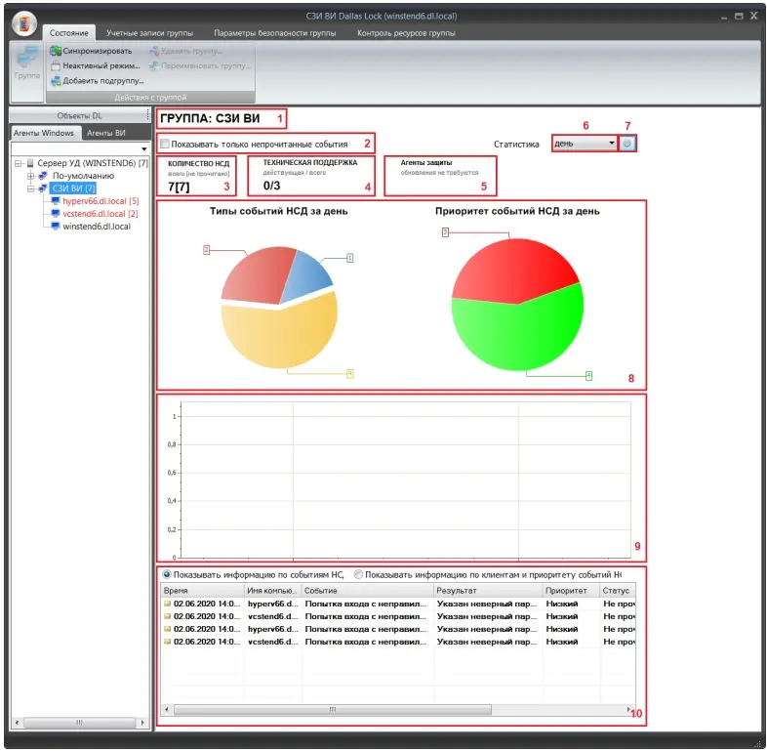
Task: Switch to the Агенты ВИ tab
Action: [x=106, y=132]
